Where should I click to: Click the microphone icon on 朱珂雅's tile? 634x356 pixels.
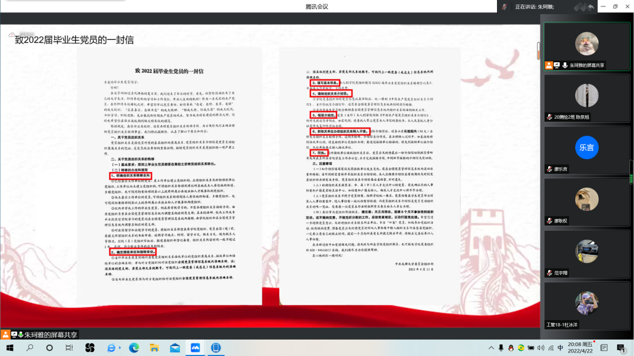point(565,65)
